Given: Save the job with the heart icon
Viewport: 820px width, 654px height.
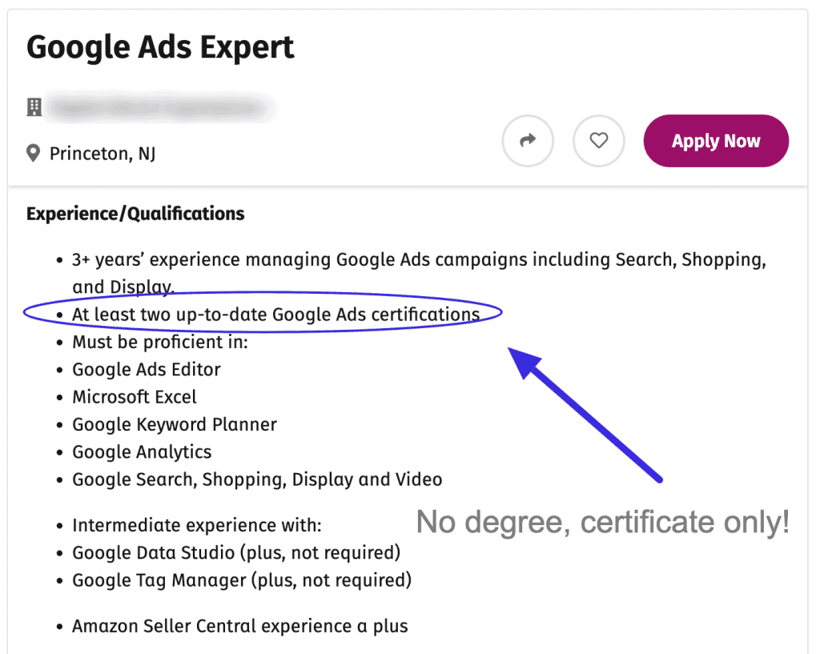Looking at the screenshot, I should pos(598,141).
